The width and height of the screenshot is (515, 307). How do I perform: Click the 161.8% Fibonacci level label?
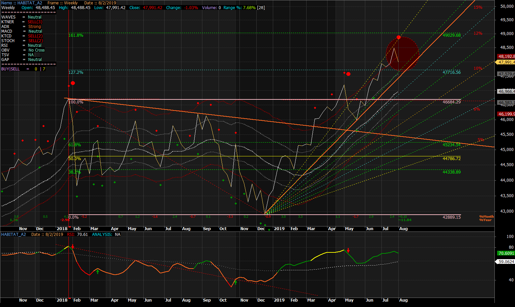76,35
